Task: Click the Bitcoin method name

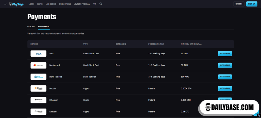Action: point(53,88)
